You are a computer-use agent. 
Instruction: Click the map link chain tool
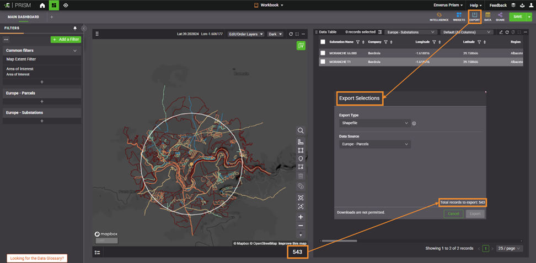point(301,186)
